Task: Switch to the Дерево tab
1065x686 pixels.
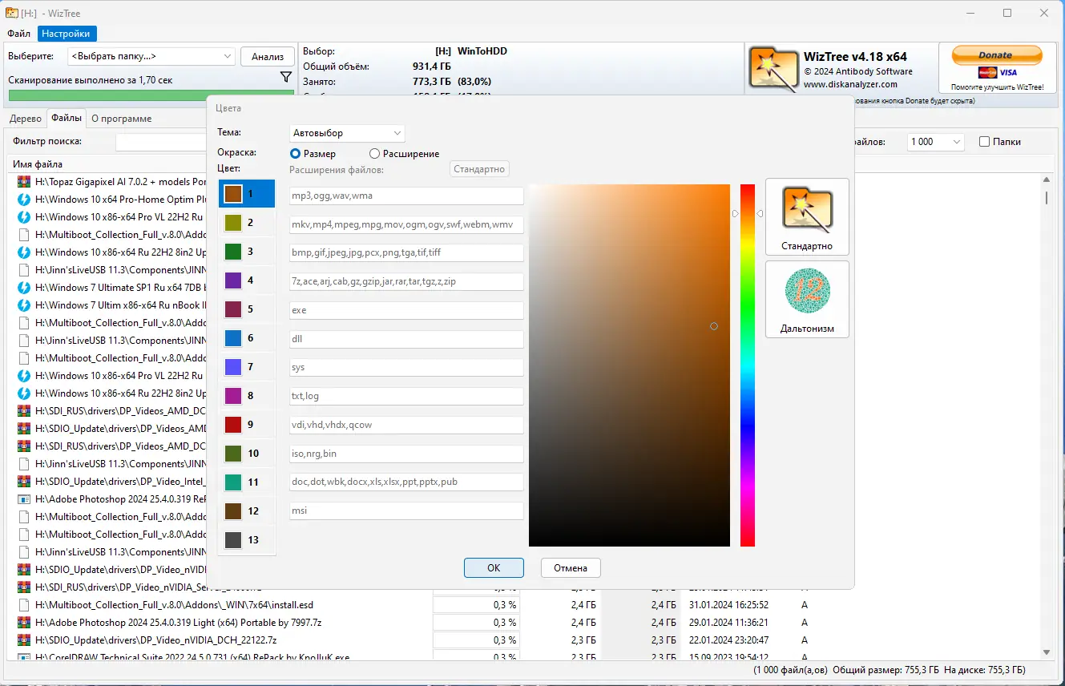Action: [x=26, y=119]
